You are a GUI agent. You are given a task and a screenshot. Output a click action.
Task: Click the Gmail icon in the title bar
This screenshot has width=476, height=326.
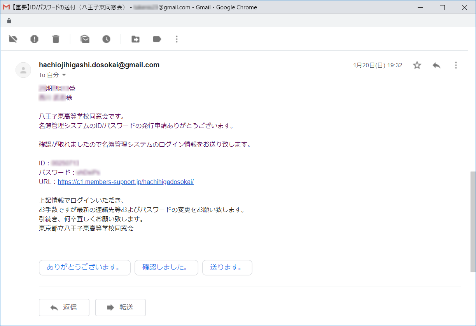pos(6,7)
